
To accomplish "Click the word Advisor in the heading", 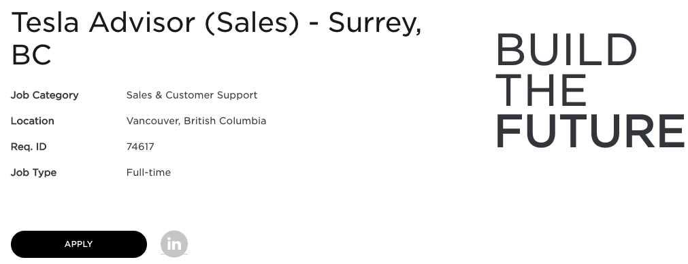I will click(142, 22).
